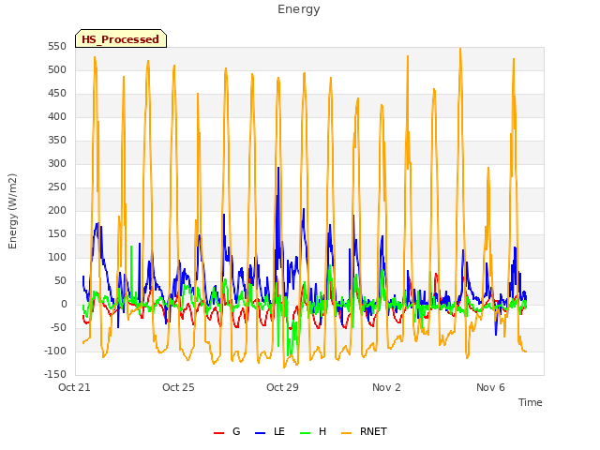Click the 'Energy' chart title

tap(299, 9)
